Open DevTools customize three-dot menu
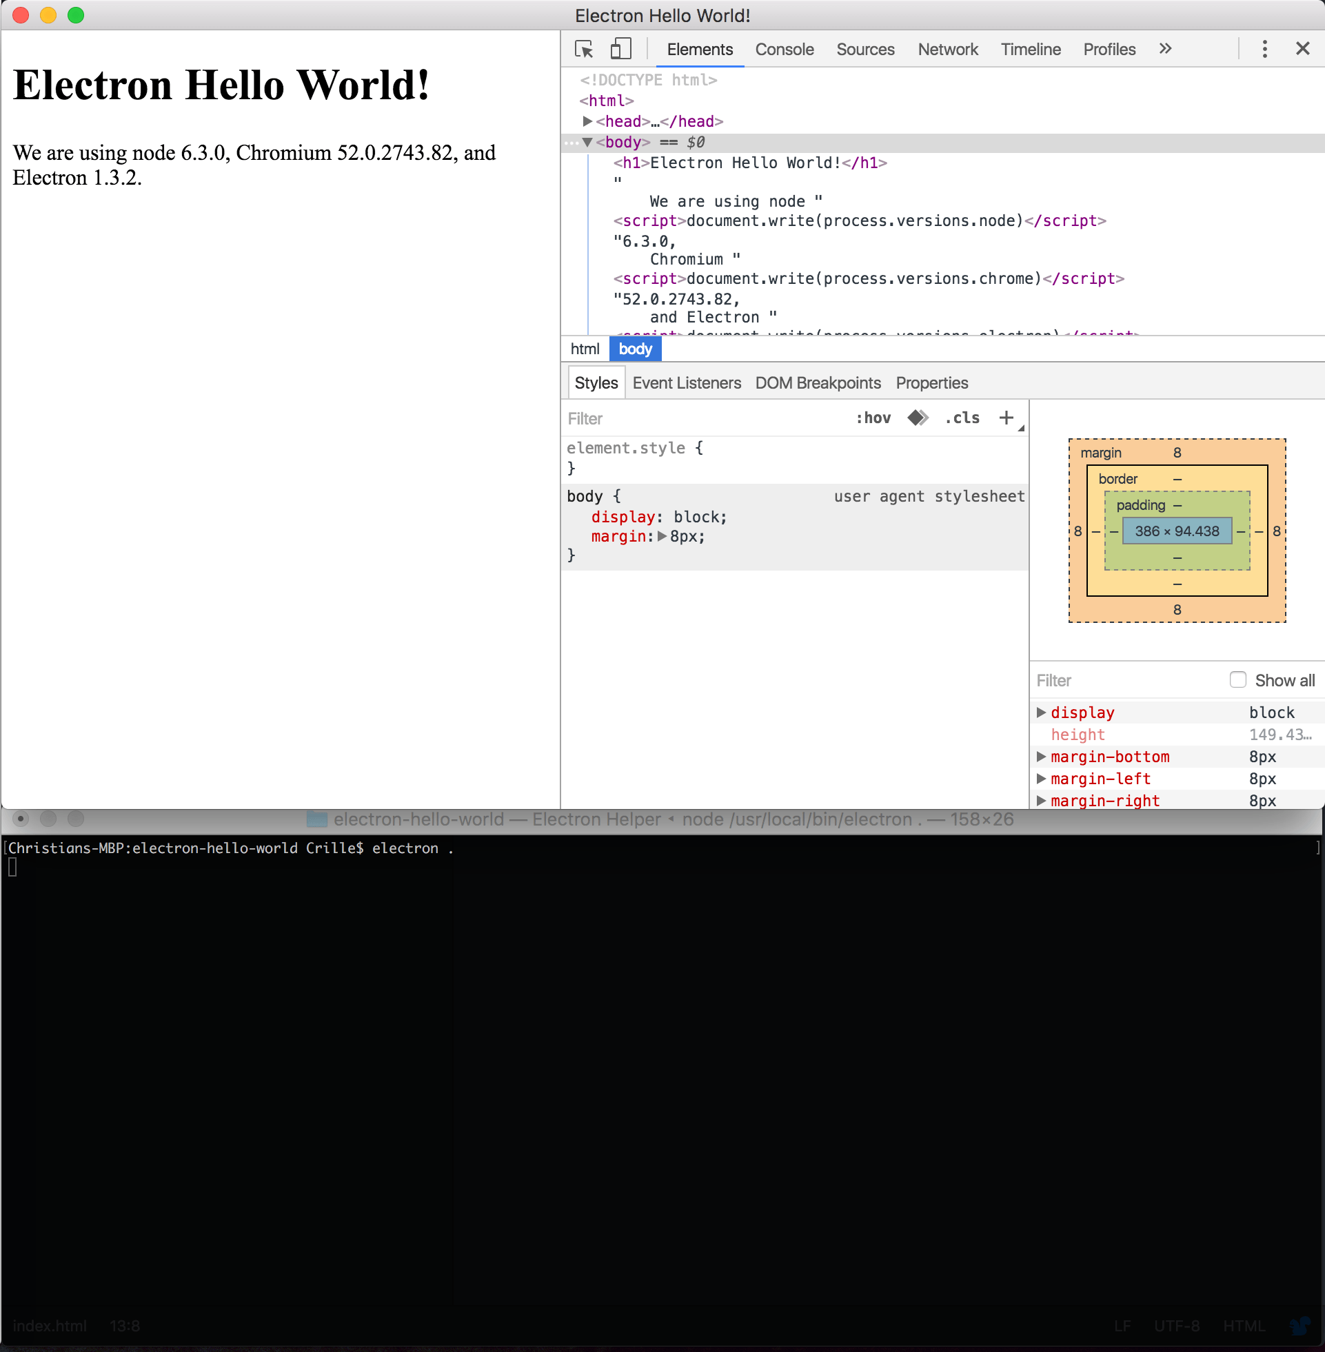The height and width of the screenshot is (1352, 1325). pos(1264,49)
